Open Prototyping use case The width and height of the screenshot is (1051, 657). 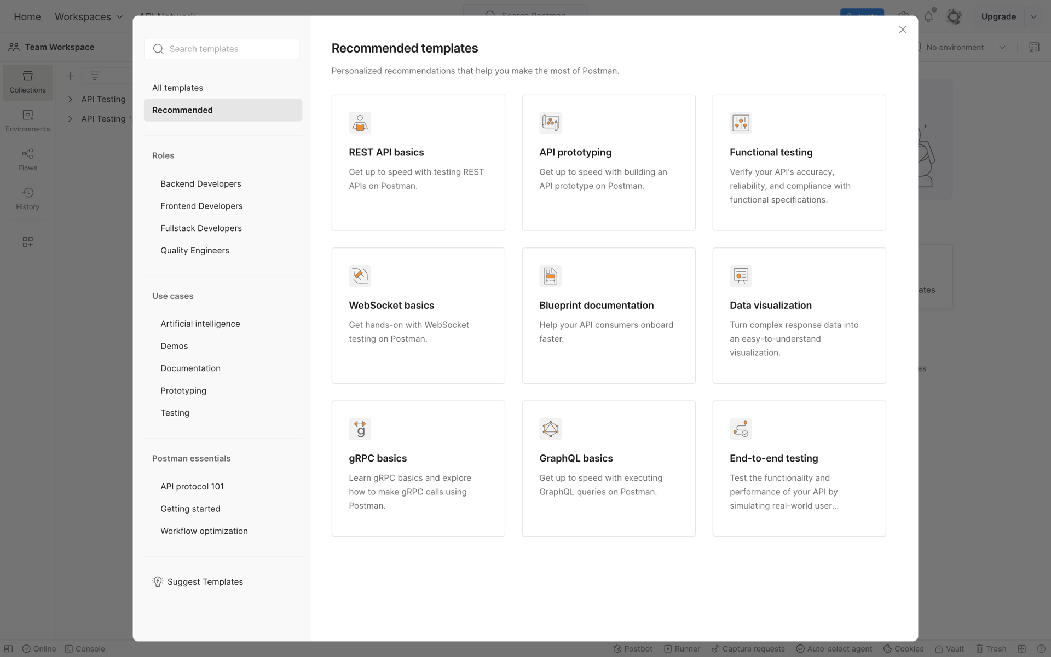coord(183,390)
